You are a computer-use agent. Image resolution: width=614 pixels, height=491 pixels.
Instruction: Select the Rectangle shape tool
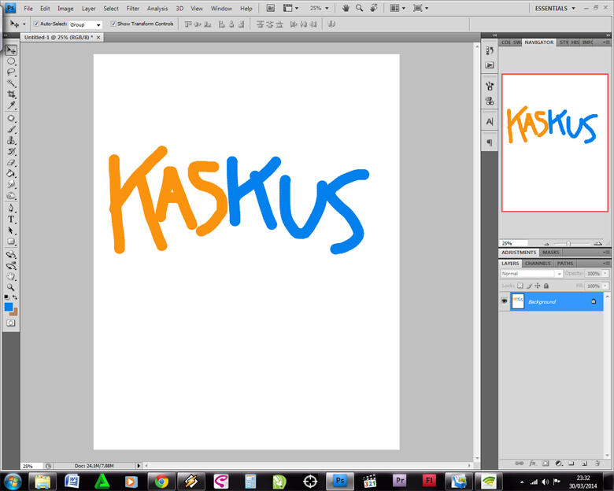11,242
